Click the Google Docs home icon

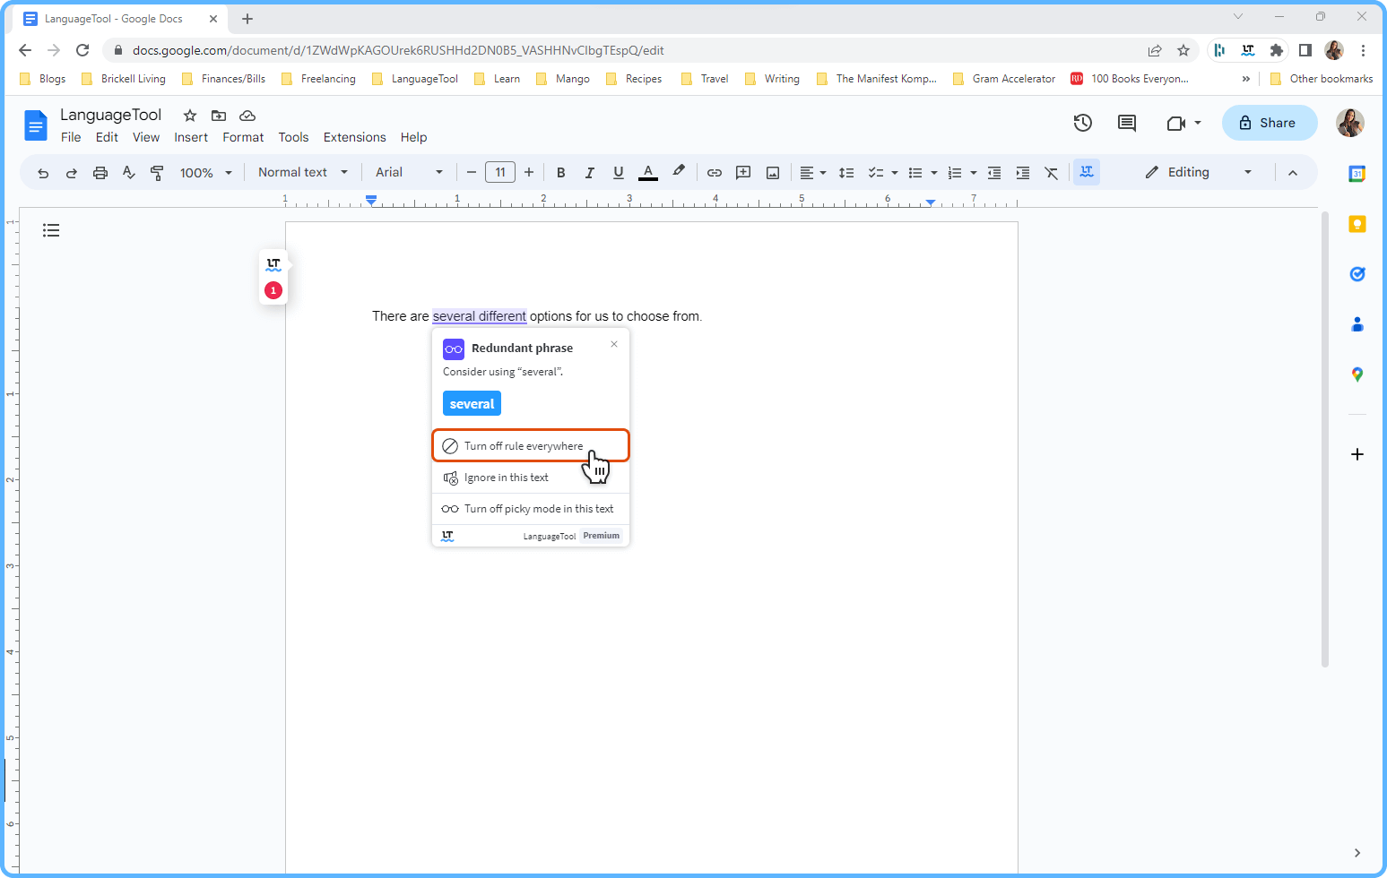(35, 125)
